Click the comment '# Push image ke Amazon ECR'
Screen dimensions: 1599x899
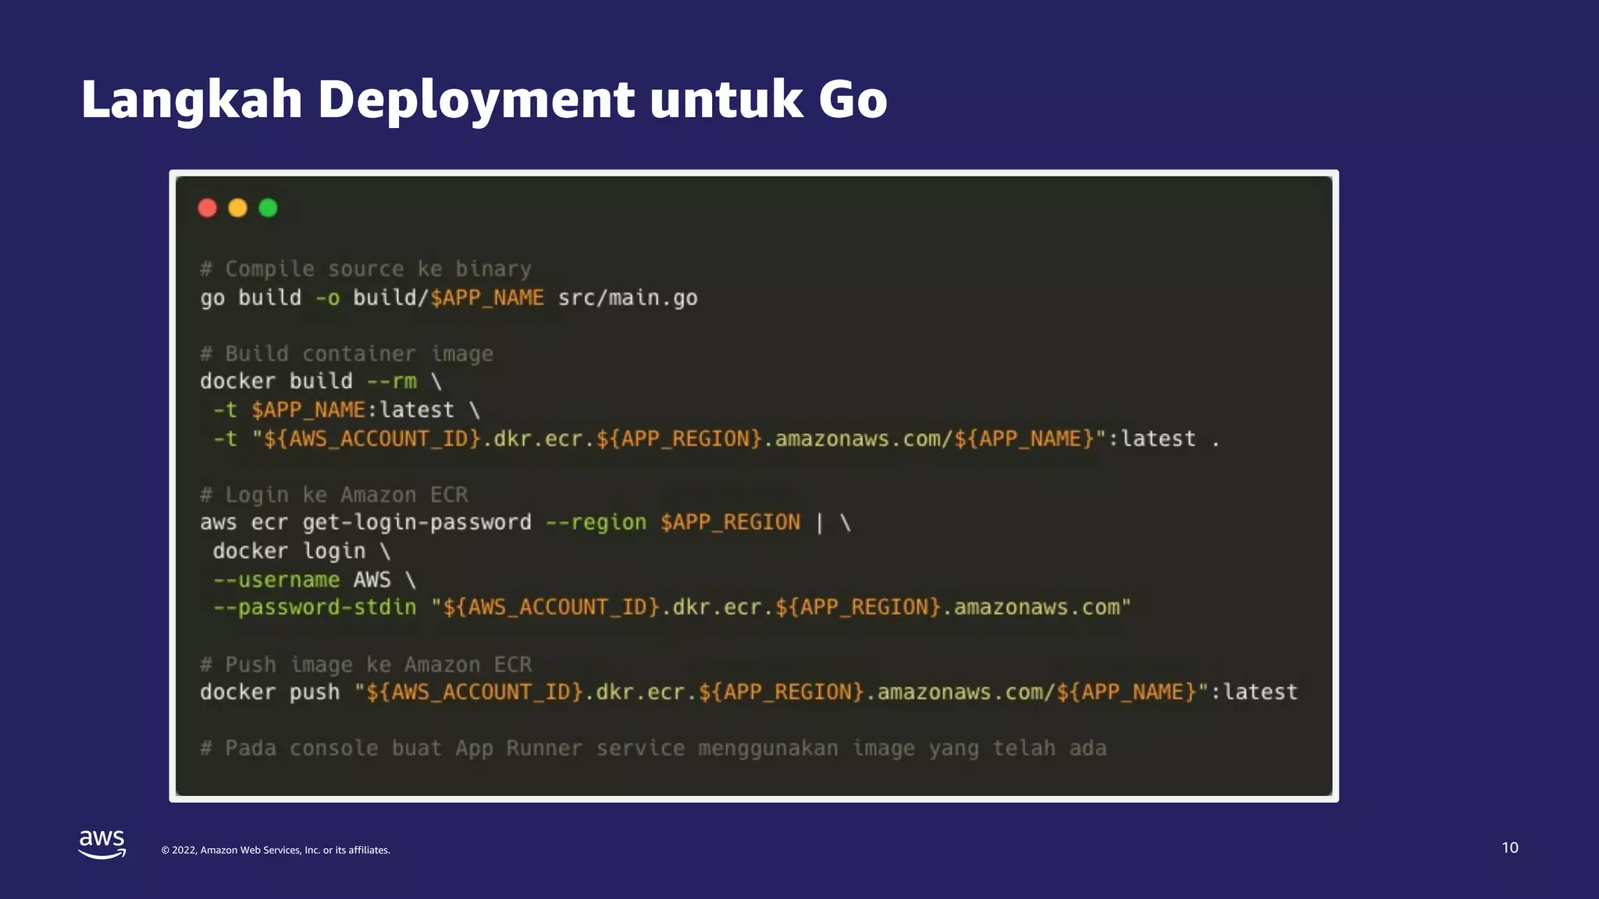tap(366, 665)
